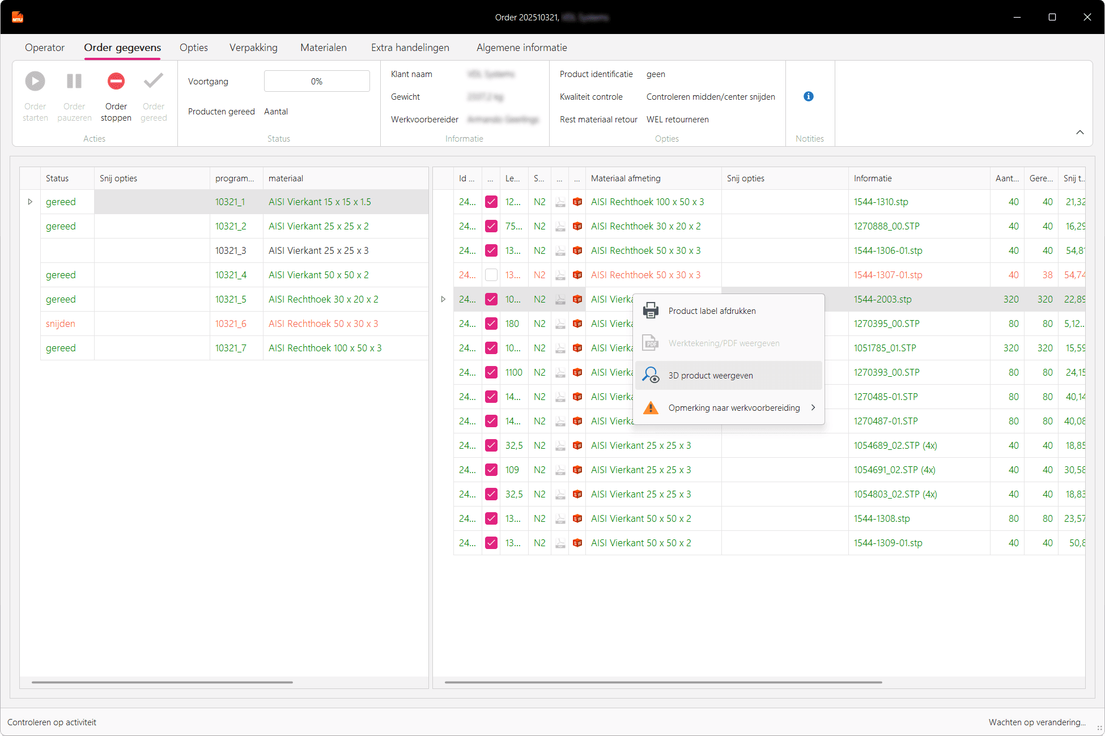The width and height of the screenshot is (1105, 736).
Task: Click the Order gereed checkmark icon
Action: (154, 82)
